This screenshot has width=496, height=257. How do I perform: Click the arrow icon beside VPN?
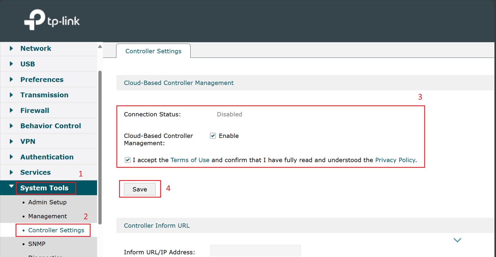tap(11, 141)
